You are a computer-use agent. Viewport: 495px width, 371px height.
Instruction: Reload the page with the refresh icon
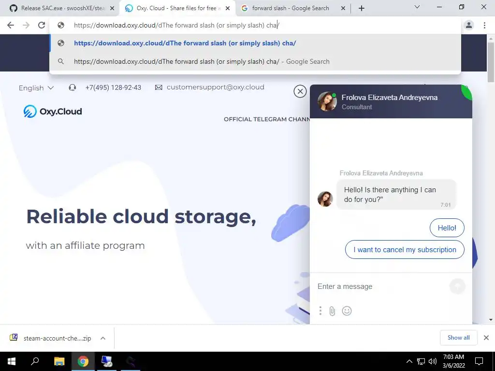tap(42, 25)
